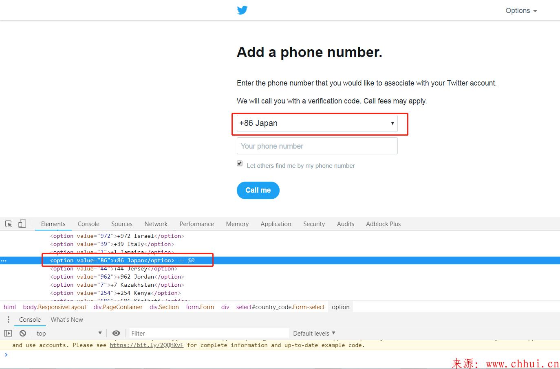The height and width of the screenshot is (369, 560).
Task: Open the Default levels dropdown
Action: [314, 333]
